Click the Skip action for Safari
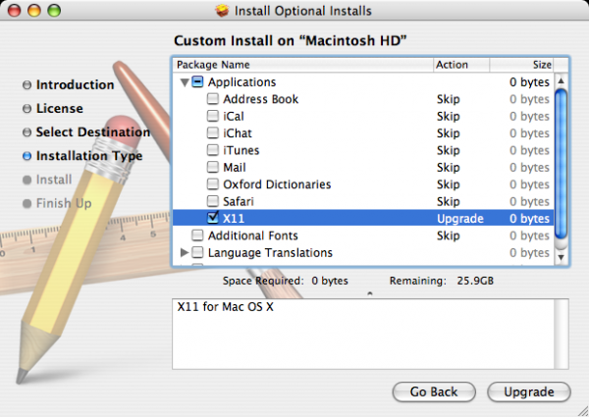589x417 pixels. coord(449,202)
